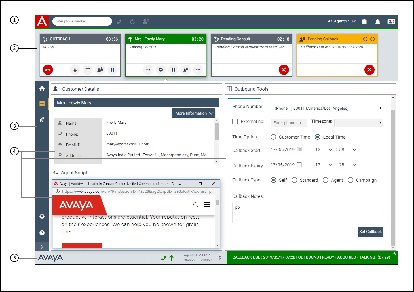Select the Customer Time radio option
This screenshot has height=292, width=414.
point(273,137)
